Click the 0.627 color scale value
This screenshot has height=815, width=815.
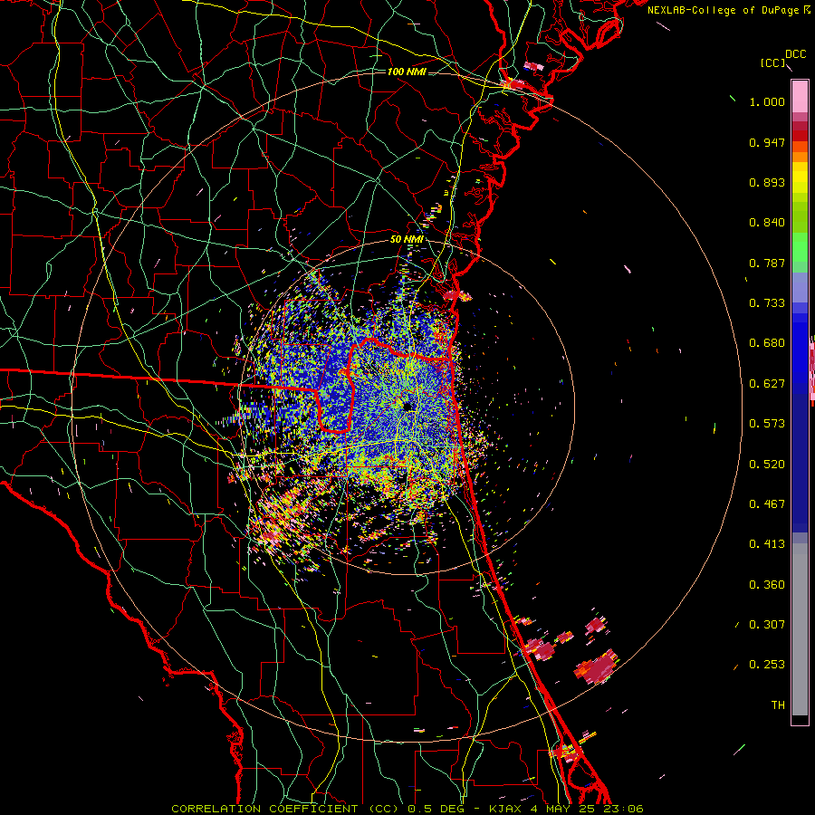[767, 384]
